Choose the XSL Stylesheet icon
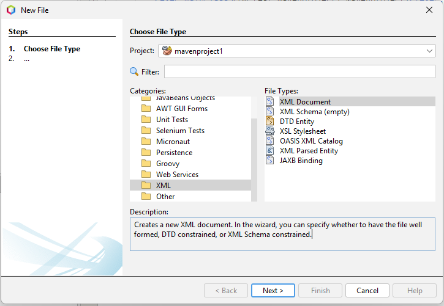 [269, 131]
